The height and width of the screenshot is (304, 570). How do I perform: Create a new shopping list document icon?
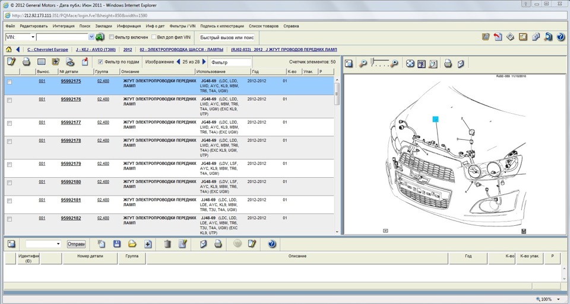tap(102, 244)
